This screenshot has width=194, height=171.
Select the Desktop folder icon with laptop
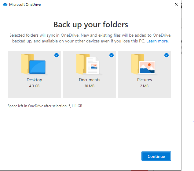(x=34, y=64)
